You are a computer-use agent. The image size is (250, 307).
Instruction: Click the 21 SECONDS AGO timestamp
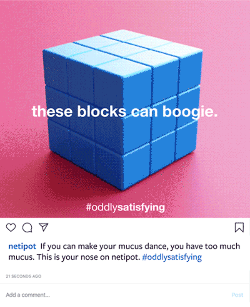(x=23, y=276)
